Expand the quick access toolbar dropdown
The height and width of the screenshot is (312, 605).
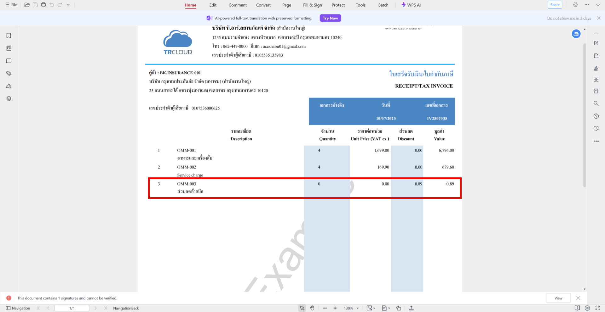(68, 5)
